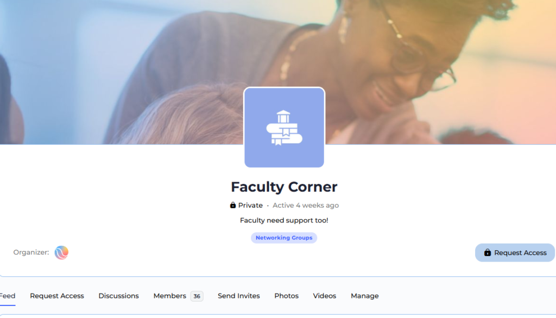This screenshot has height=318, width=556.
Task: Click the lock icon beside Private
Action: pos(232,205)
